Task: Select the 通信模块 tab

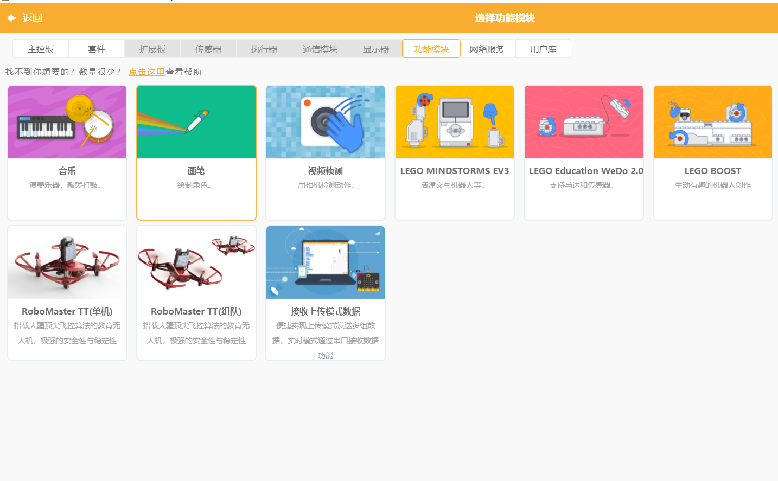Action: point(320,49)
